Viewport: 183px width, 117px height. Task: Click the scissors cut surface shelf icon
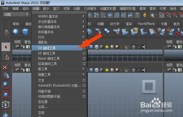pos(170,31)
